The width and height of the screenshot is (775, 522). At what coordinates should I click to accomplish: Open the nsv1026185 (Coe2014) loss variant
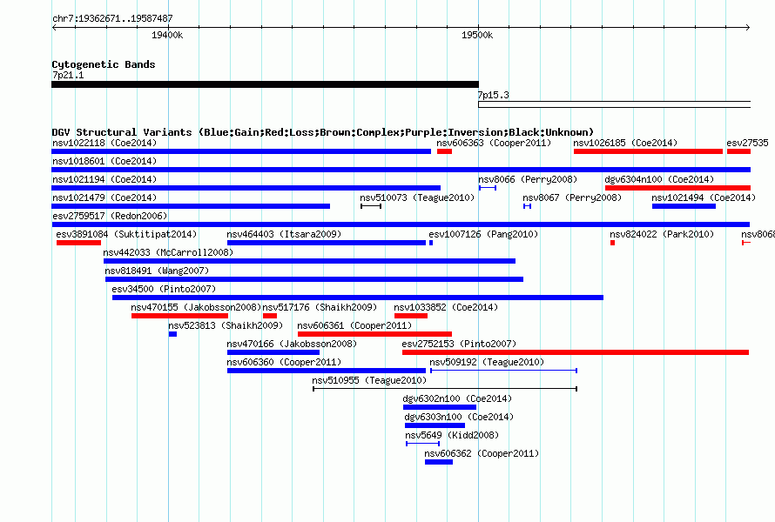click(x=648, y=151)
